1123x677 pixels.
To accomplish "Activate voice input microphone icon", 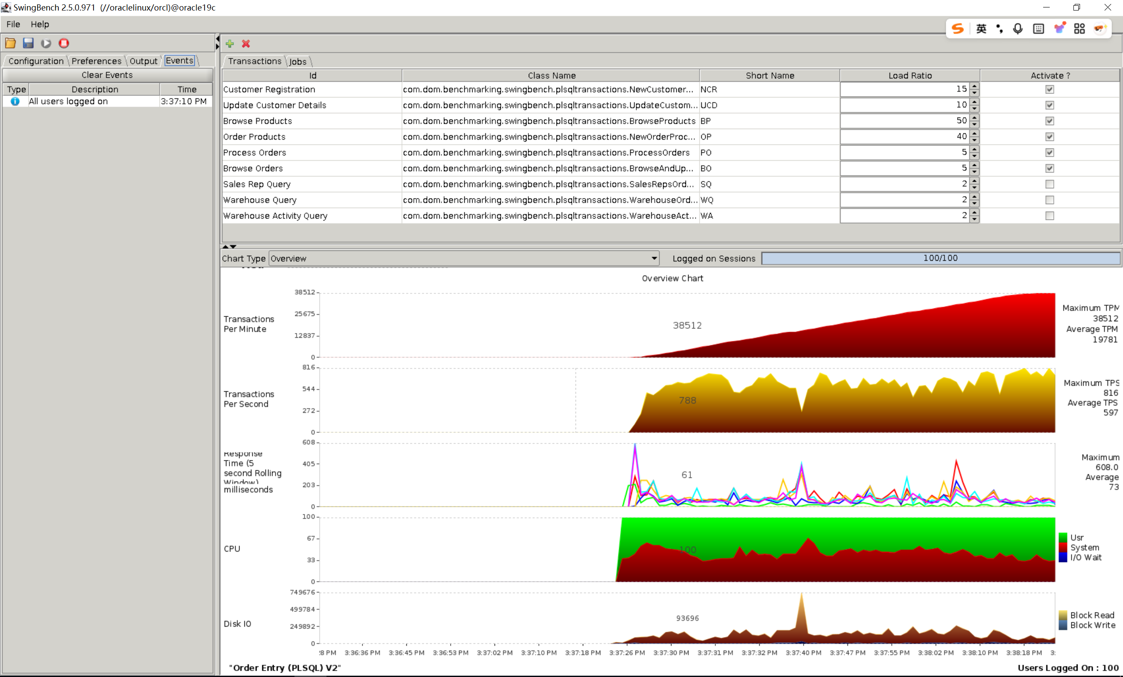I will click(1018, 29).
